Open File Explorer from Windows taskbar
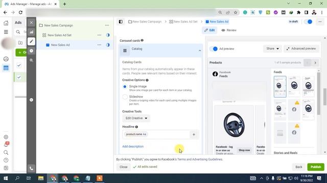Image resolution: width=327 pixels, height=183 pixels. [x=41, y=178]
